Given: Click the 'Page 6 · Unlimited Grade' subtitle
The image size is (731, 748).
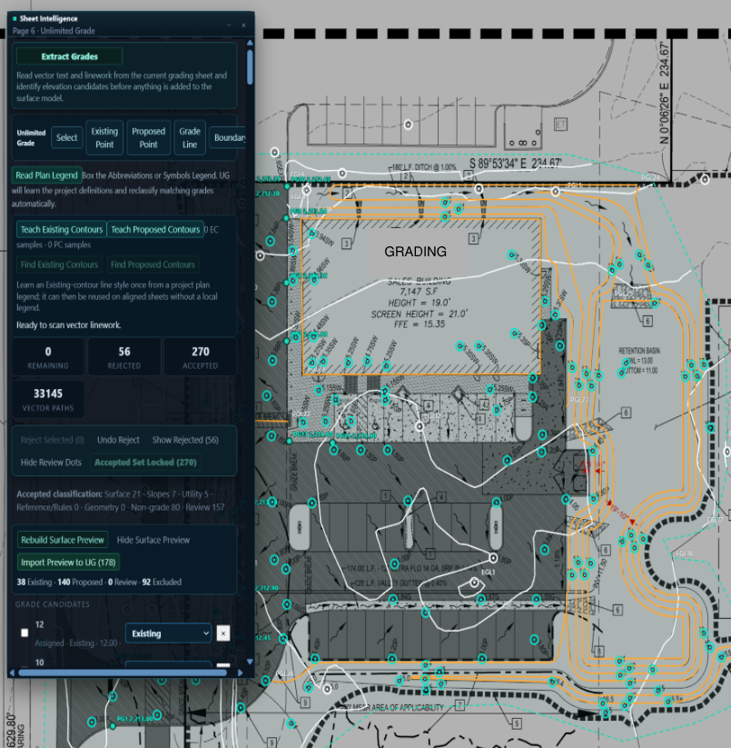Looking at the screenshot, I should click(54, 31).
